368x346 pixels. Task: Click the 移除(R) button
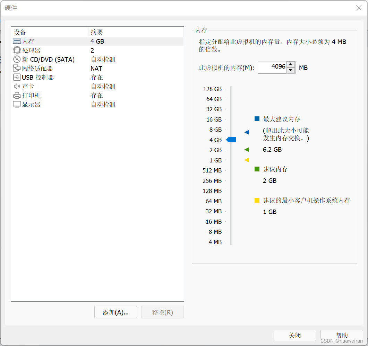[x=162, y=312]
